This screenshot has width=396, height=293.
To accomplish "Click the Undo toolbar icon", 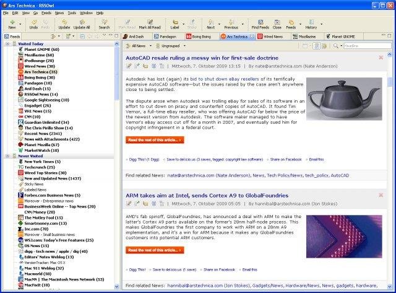I will 33,22.
